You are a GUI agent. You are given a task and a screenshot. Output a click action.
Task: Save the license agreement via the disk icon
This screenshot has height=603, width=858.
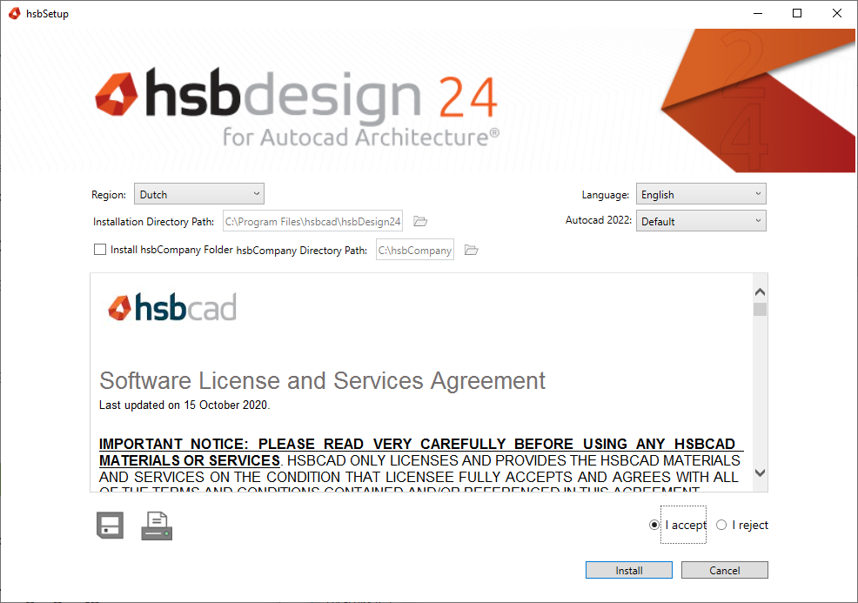tap(110, 526)
